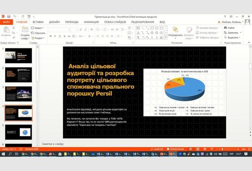Click the Format Painter brush icon
The image size is (252, 171).
[x=13, y=38]
